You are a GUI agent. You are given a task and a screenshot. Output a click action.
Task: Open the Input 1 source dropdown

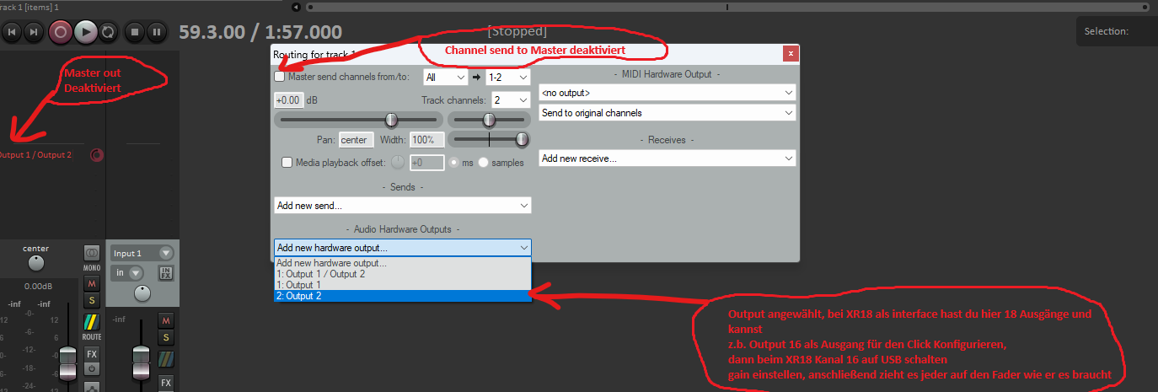click(x=142, y=253)
